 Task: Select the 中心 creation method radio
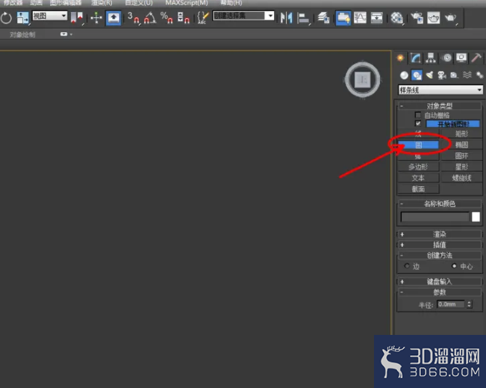[454, 266]
